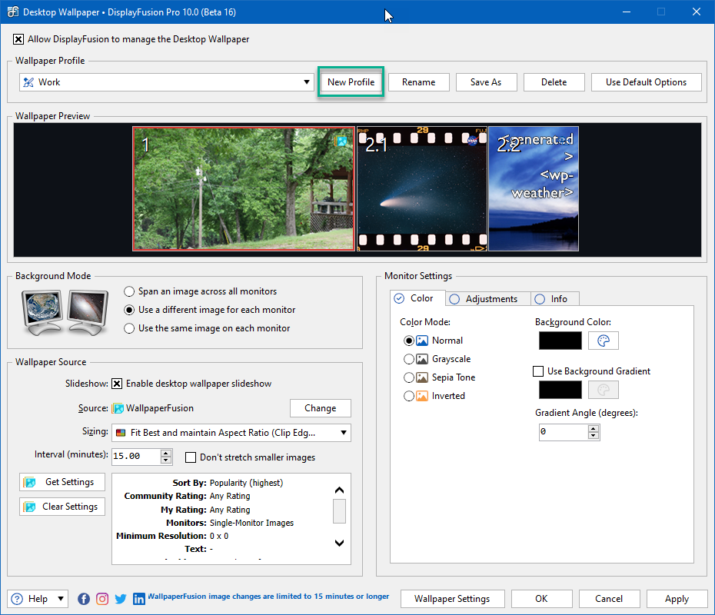Image resolution: width=715 pixels, height=615 pixels.
Task: Switch to the Adjustments tab
Action: (488, 299)
